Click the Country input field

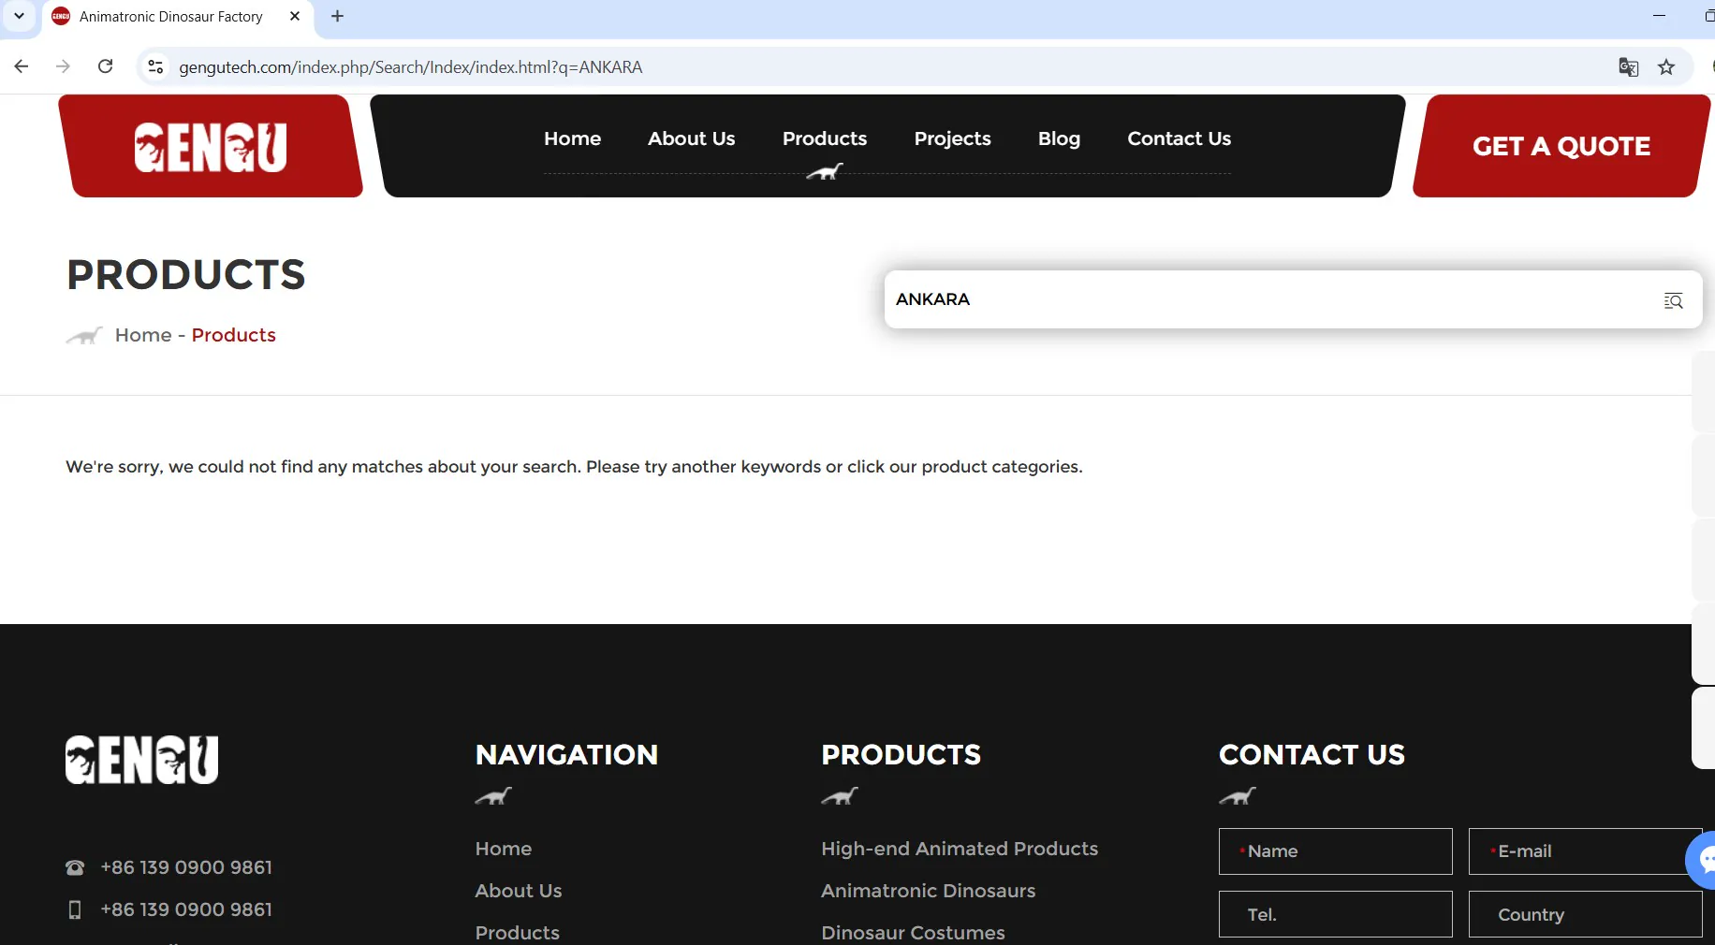tap(1584, 914)
